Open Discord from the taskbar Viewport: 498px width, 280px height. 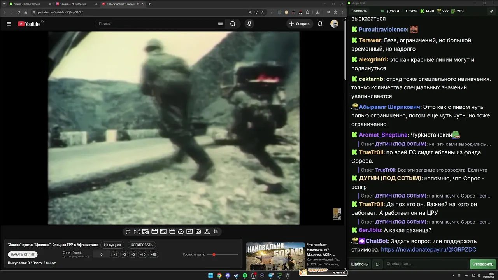[x=228, y=275]
